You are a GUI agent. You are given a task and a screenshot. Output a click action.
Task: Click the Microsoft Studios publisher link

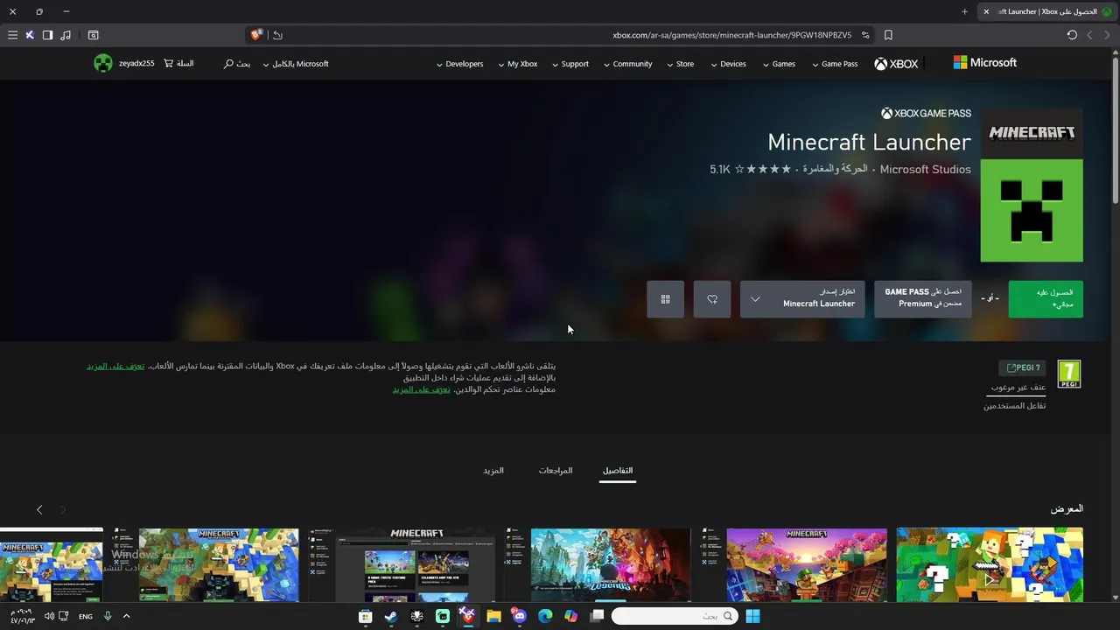[925, 169]
